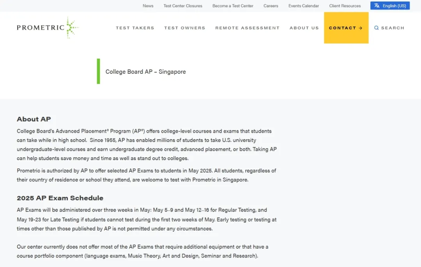Viewport: 421px width, 267px height.
Task: Open the Remote Assessment menu
Action: pyautogui.click(x=248, y=28)
